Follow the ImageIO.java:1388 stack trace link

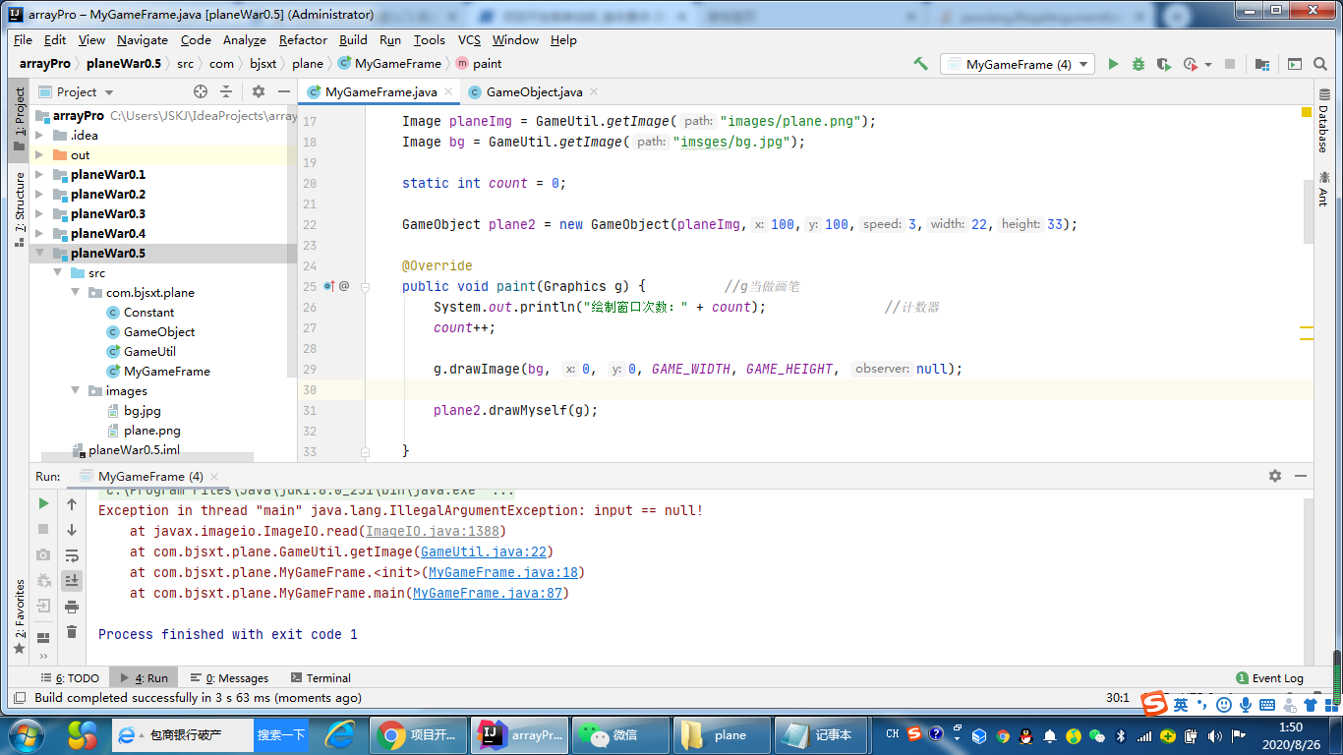coord(433,532)
